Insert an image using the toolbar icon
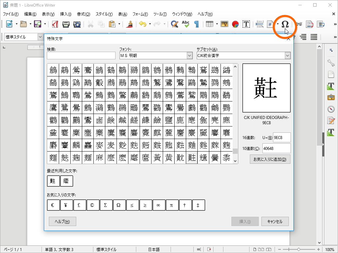 click(224, 24)
